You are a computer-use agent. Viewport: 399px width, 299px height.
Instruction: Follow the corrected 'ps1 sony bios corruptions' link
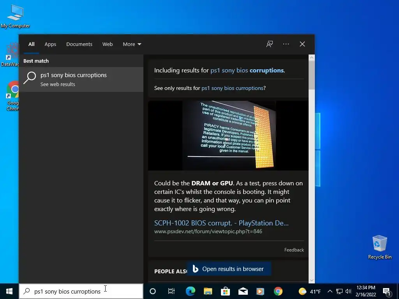tap(247, 70)
